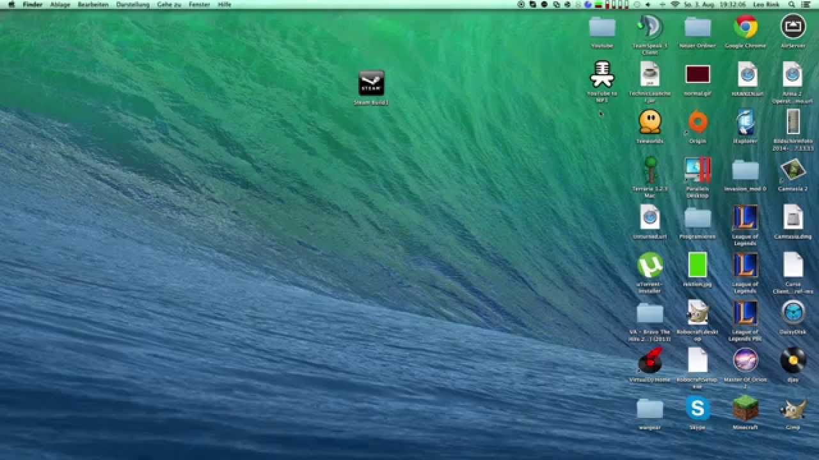Open volume control in menu bar
819x460 pixels.
(x=648, y=4)
